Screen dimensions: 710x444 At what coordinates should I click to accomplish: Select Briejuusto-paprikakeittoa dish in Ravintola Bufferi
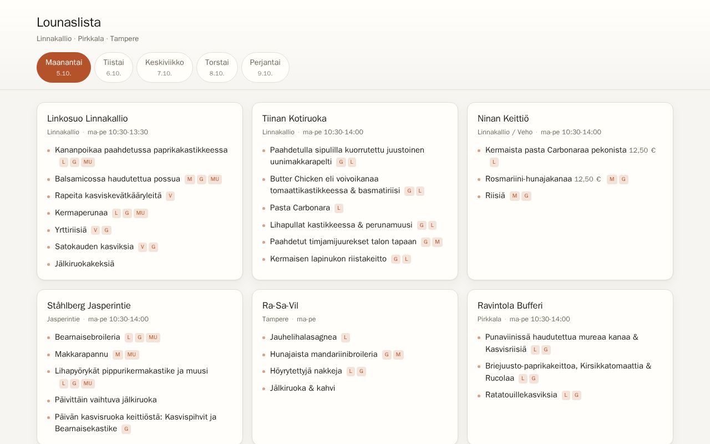coord(569,372)
